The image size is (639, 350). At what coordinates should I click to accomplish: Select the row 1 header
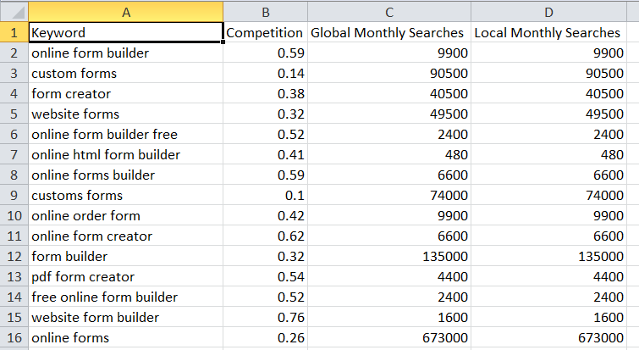pos(14,33)
